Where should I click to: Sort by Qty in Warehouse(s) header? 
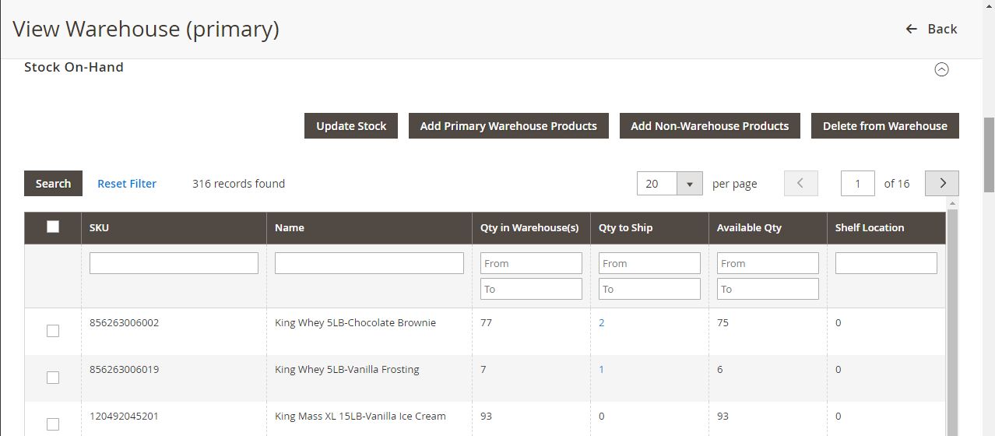coord(531,228)
